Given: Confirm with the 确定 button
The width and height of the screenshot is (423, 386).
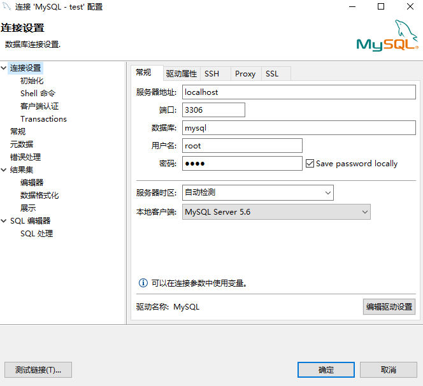Looking at the screenshot, I should point(326,370).
